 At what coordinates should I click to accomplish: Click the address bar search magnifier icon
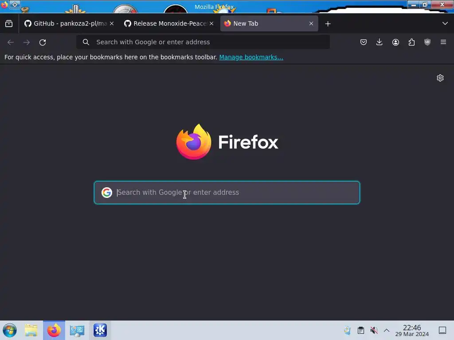86,42
